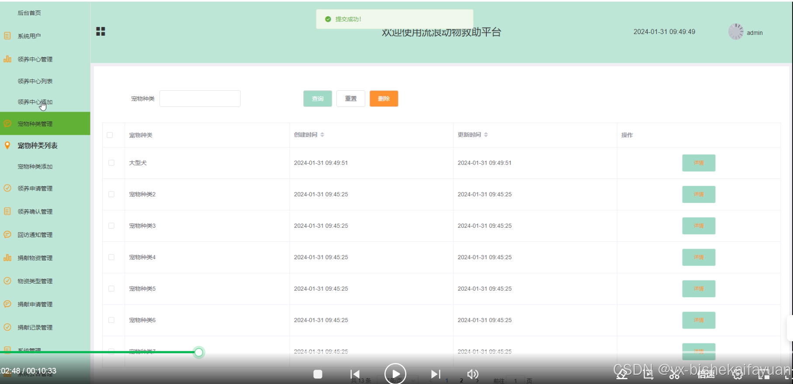Image resolution: width=793 pixels, height=384 pixels.
Task: Open 后台首页 in the sidebar
Action: (x=29, y=13)
